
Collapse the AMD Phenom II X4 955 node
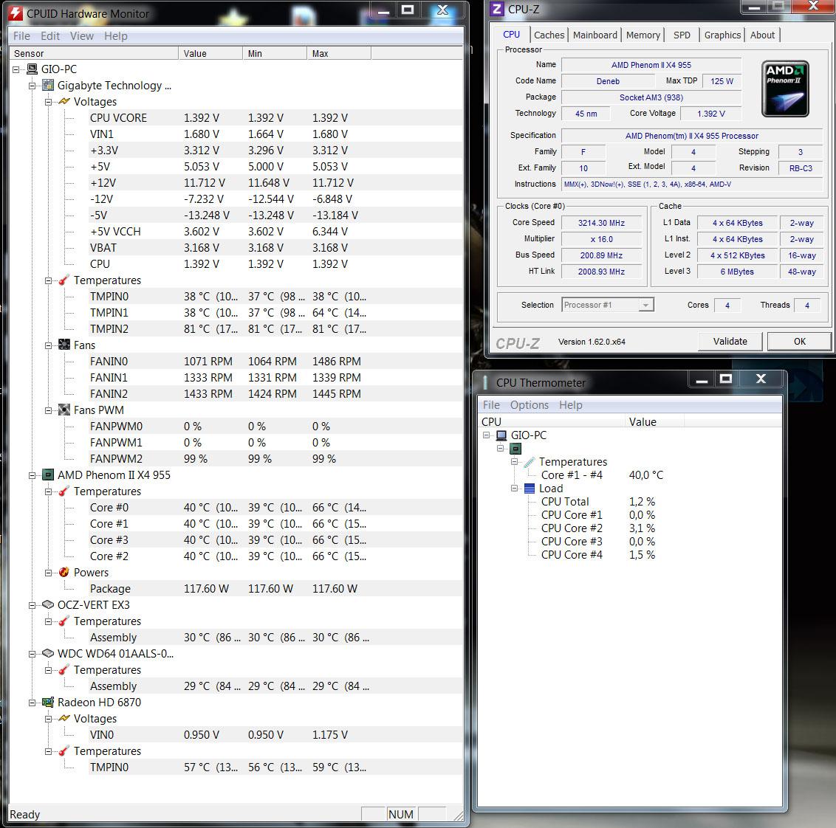[32, 475]
